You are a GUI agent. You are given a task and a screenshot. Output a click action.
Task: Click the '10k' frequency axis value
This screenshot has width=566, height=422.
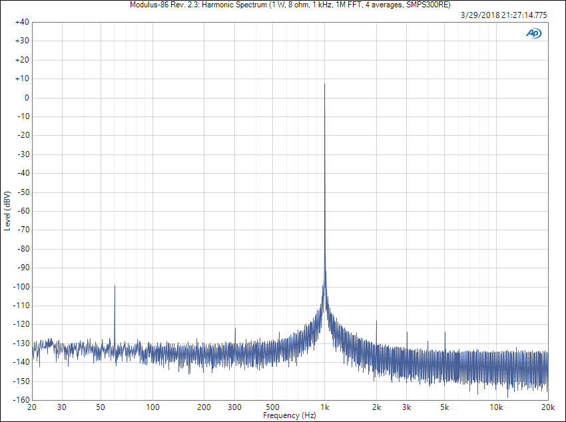click(x=496, y=407)
